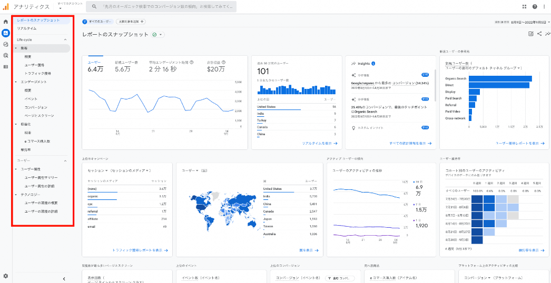
Task: Collapse the 収益化 tree group
Action: pos(16,124)
